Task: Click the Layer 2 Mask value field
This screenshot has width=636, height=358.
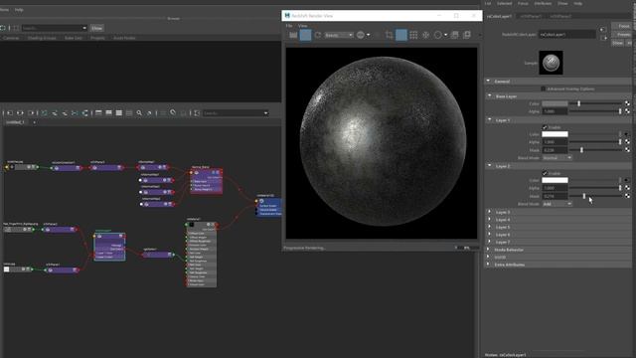Action: (555, 196)
